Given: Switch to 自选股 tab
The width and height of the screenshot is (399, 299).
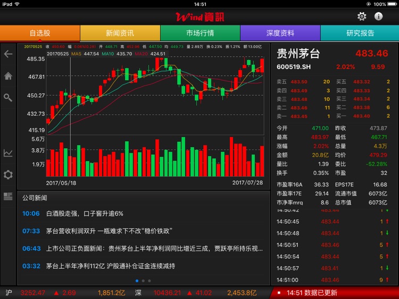Looking at the screenshot, I should 40,33.
